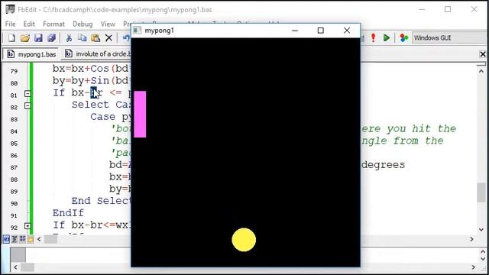Switch to the mypong1.bas tab
The height and width of the screenshot is (275, 489).
[x=31, y=54]
